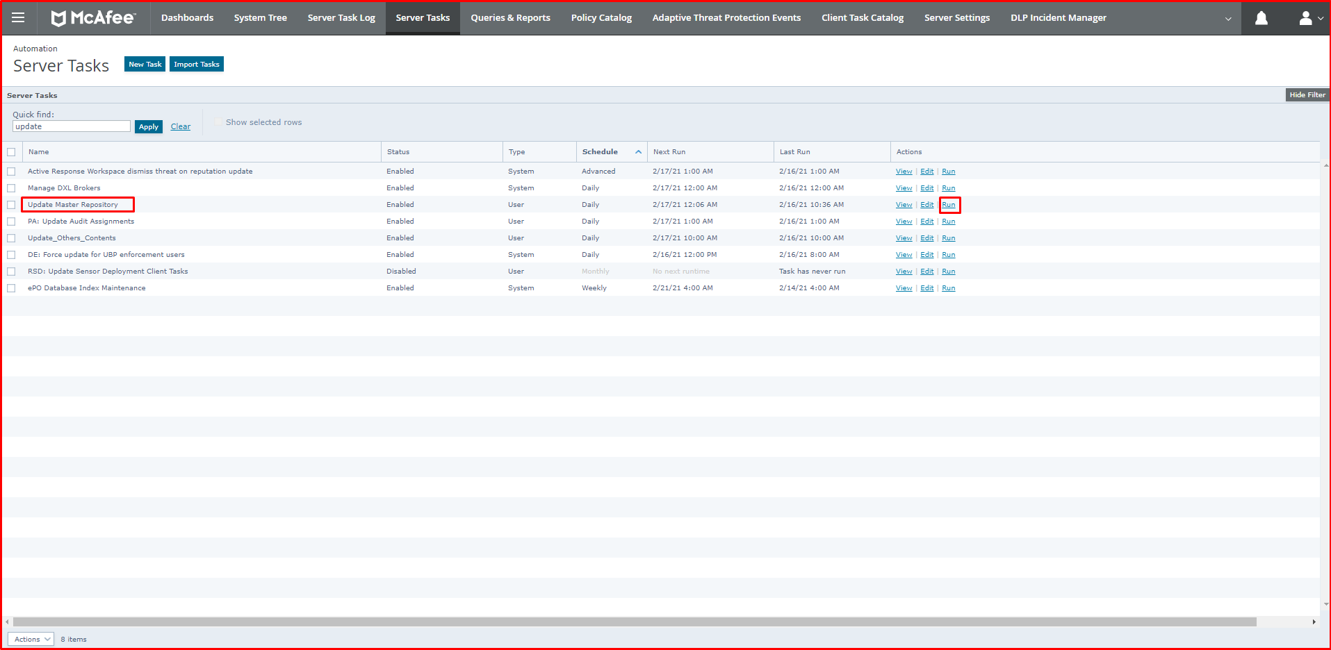Open the hamburger main menu

[18, 17]
